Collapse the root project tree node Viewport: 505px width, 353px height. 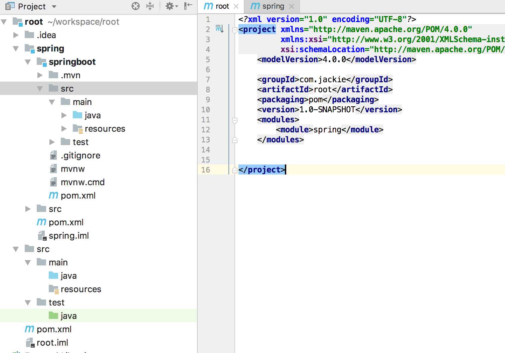pyautogui.click(x=4, y=22)
